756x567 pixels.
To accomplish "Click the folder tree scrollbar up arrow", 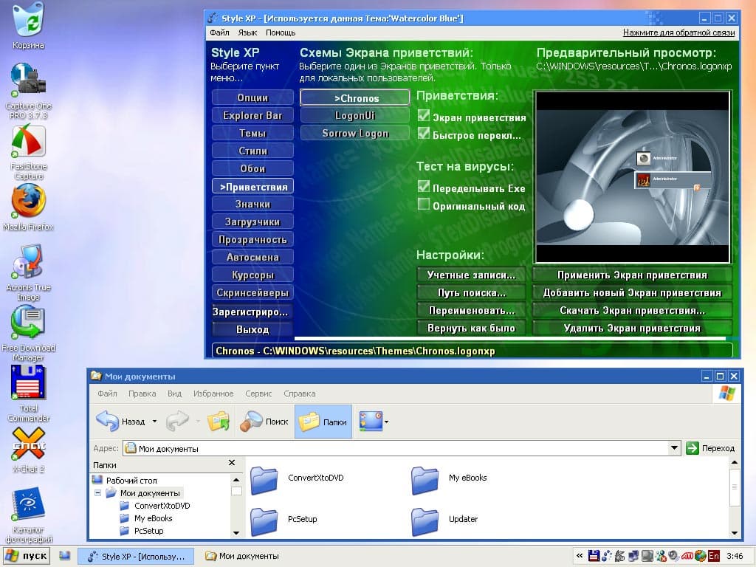I will pos(236,480).
